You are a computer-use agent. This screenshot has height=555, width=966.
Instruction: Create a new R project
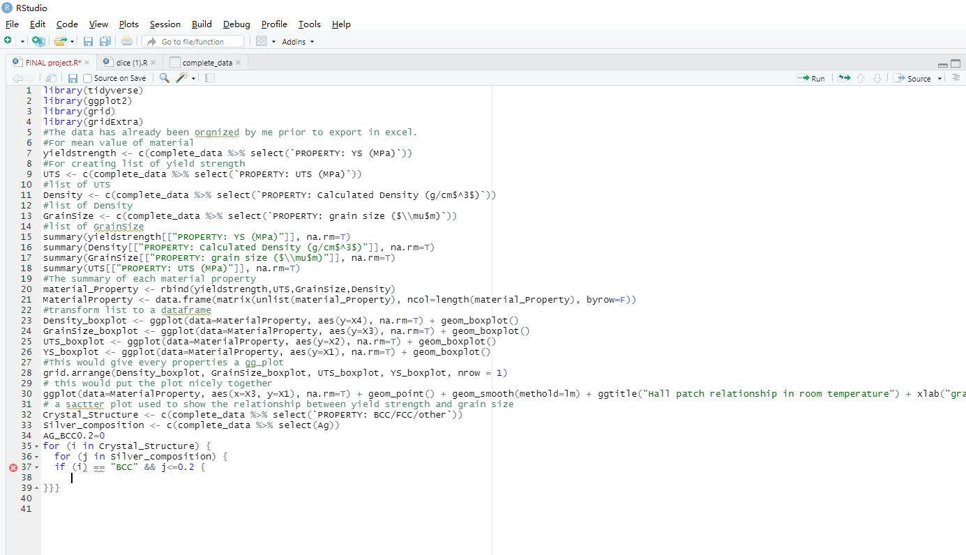pos(38,41)
